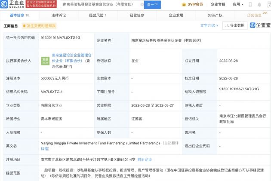Clear the search box with the x icon
Screen dimensions: 271x181
coord(142,4)
